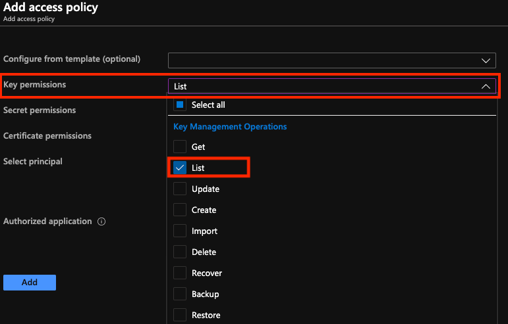
Task: Check the Create key permission
Action: pyautogui.click(x=180, y=210)
